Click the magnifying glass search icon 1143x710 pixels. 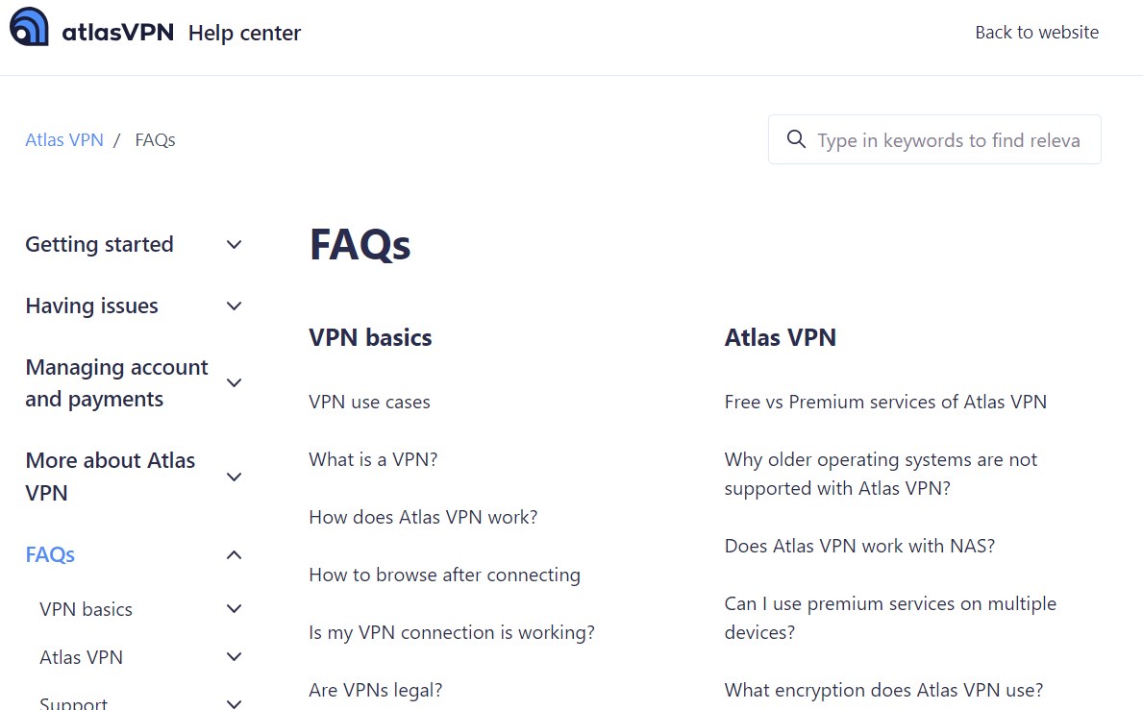(x=796, y=139)
